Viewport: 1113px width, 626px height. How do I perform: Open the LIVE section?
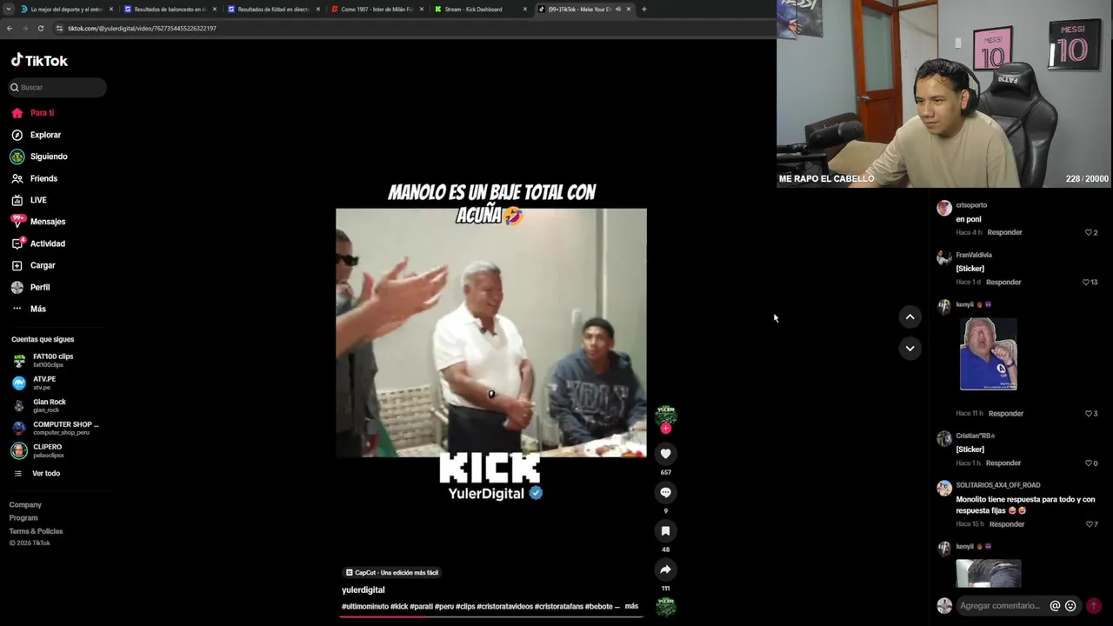(29, 200)
